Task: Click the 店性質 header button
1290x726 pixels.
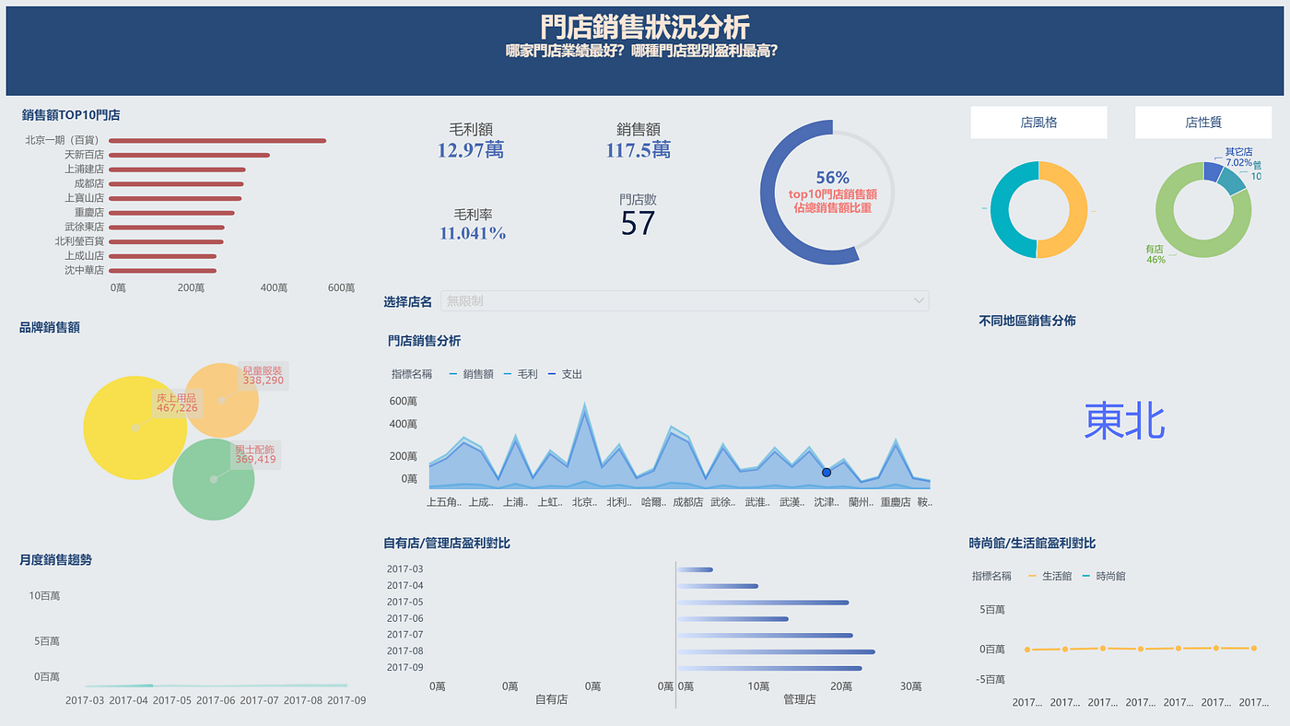Action: coord(1202,123)
